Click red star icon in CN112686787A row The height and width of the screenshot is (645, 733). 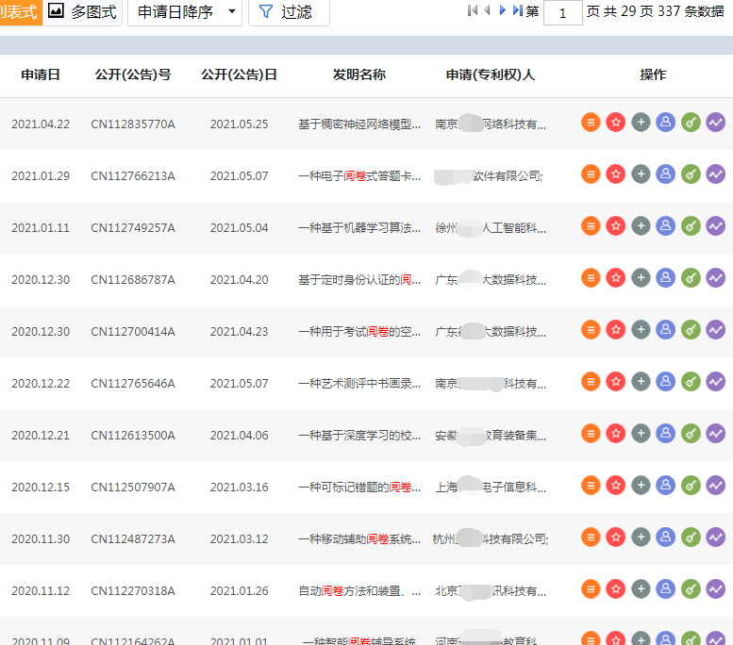coord(616,278)
